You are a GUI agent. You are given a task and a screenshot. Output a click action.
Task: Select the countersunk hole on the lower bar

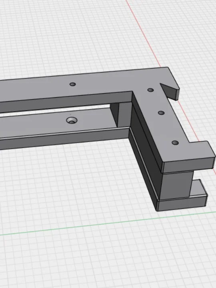click(x=72, y=120)
